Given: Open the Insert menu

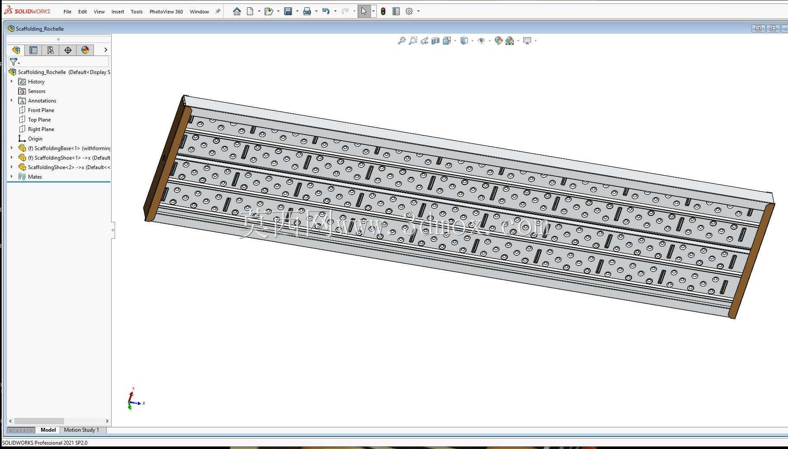Looking at the screenshot, I should tap(118, 12).
